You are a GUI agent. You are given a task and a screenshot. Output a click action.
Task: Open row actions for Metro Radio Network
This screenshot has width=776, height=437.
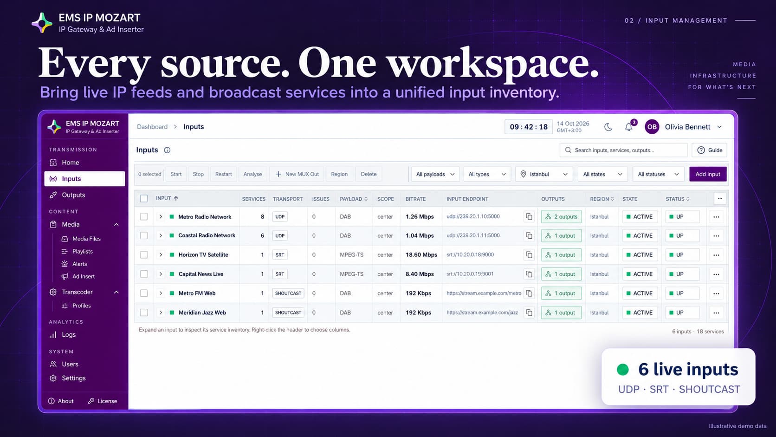pyautogui.click(x=716, y=217)
